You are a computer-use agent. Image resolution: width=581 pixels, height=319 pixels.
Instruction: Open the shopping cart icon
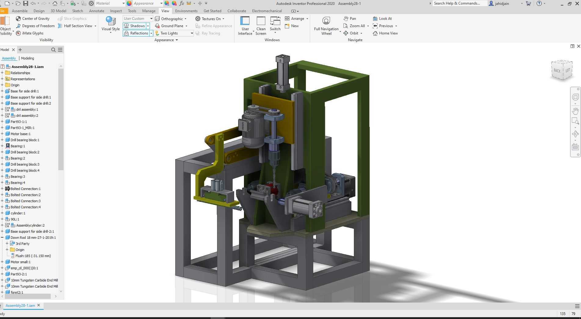point(528,3)
